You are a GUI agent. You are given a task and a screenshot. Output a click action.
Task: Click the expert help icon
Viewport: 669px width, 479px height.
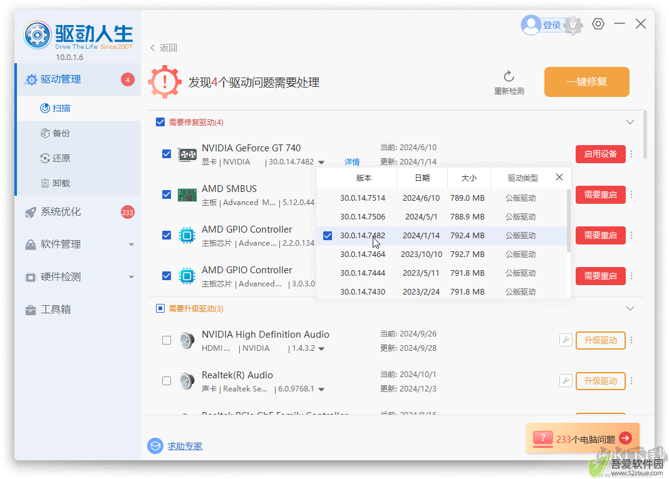pos(155,446)
